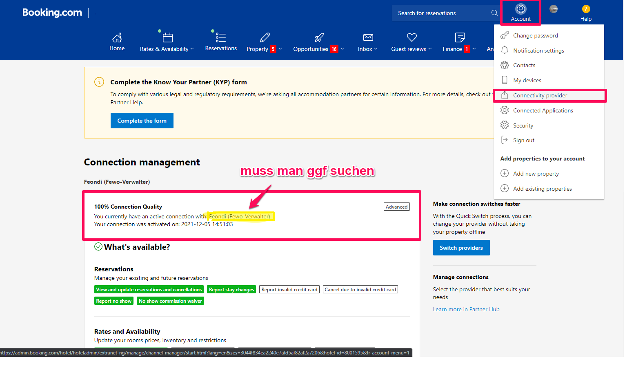Click No show commission waiver tag
Screen dimensions: 625x385
tap(170, 301)
